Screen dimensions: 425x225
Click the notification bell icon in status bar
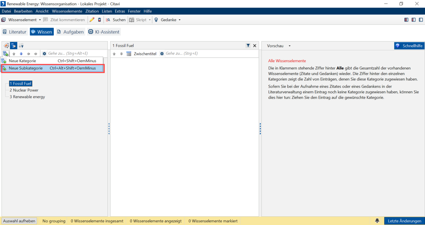click(377, 221)
